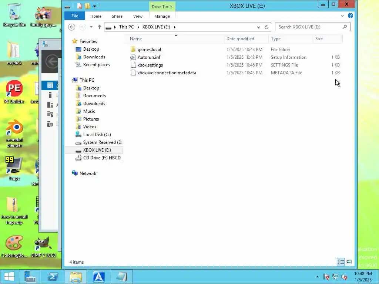The image size is (379, 284).
Task: Click the network icon in system tray
Action: (x=335, y=277)
